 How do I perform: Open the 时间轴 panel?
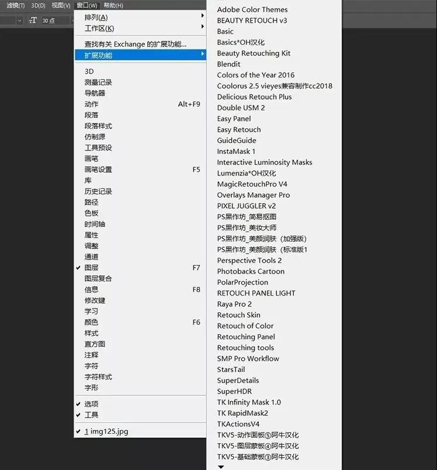pyautogui.click(x=140, y=224)
